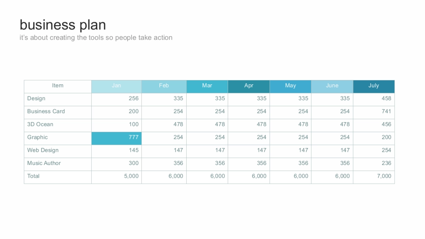
Task: Select the Mar column header
Action: (x=207, y=86)
